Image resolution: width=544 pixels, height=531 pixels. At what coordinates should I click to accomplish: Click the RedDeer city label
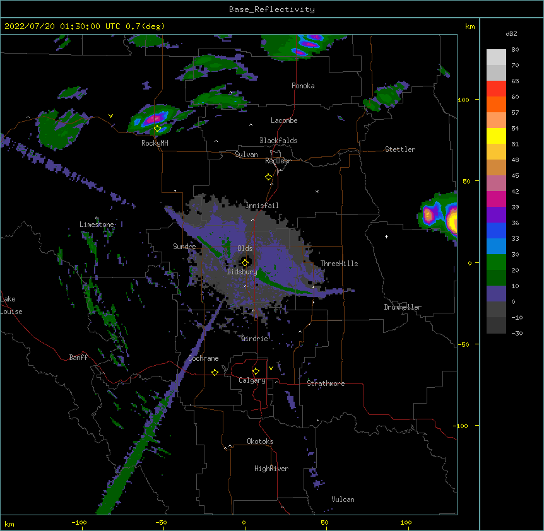tap(278, 161)
